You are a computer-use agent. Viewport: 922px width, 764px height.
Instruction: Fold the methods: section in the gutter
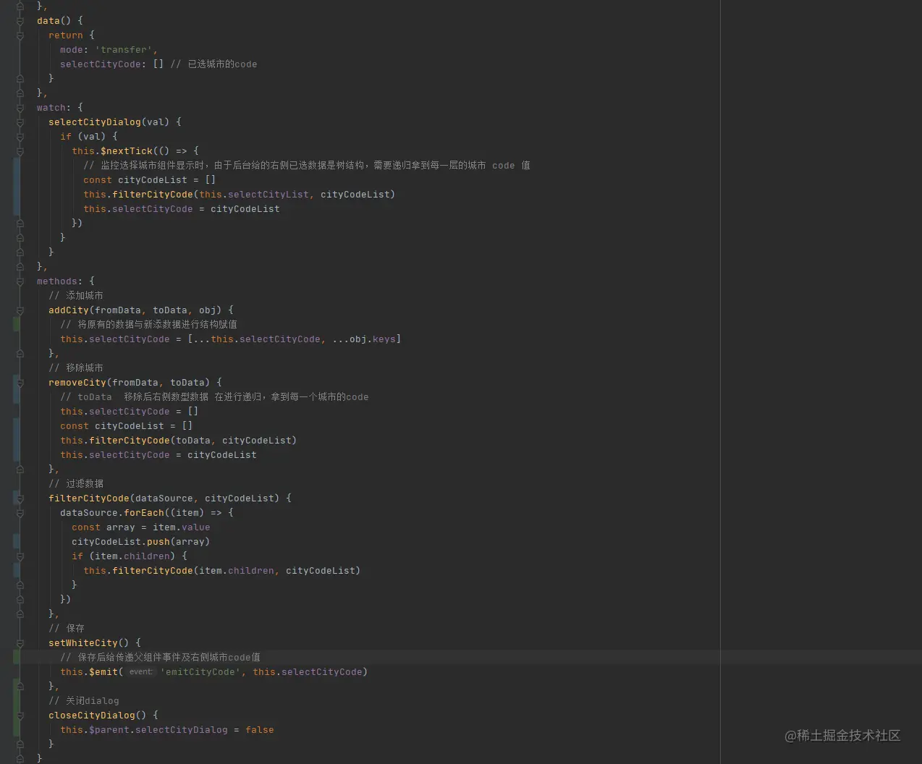point(20,281)
